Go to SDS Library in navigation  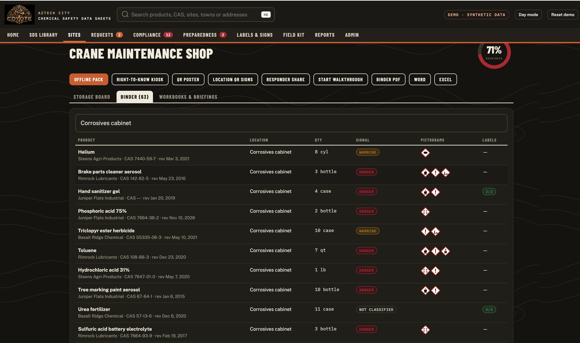pos(43,35)
